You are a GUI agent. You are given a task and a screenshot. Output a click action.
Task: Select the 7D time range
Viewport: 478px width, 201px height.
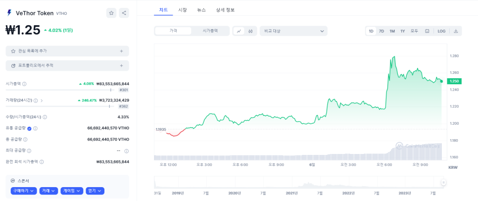[x=382, y=31]
